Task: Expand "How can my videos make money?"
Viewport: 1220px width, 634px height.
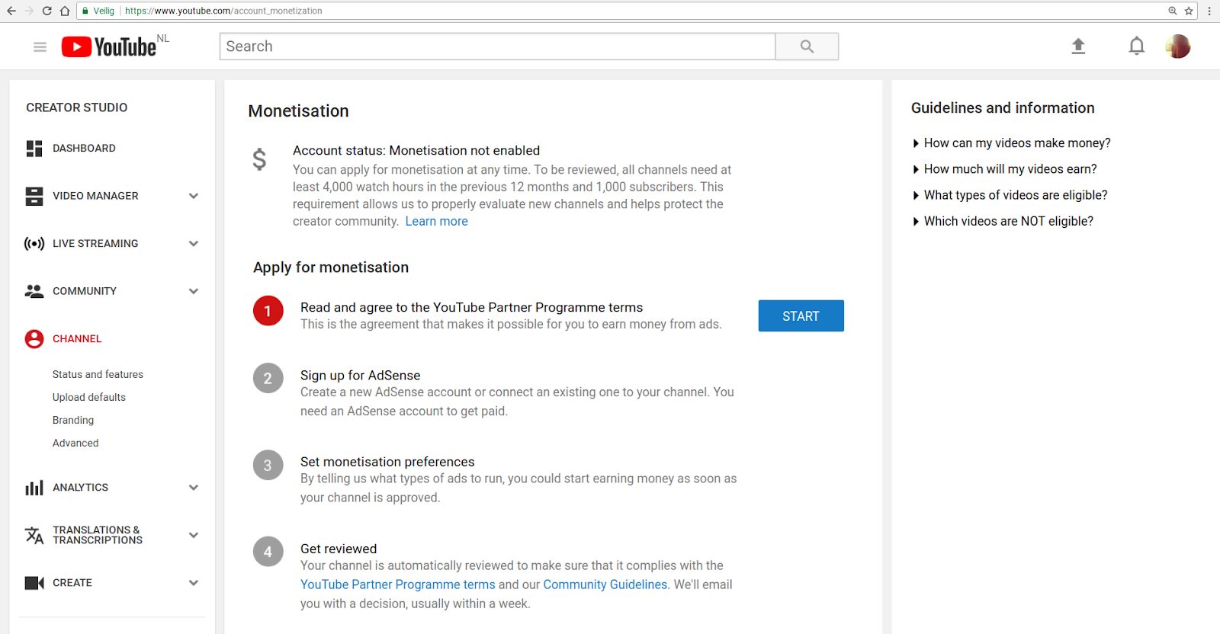Action: 1012,143
